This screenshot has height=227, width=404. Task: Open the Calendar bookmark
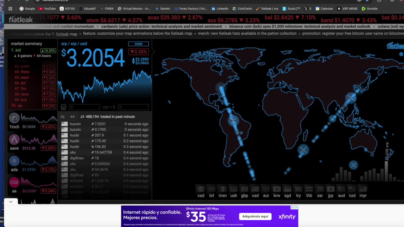pos(324,9)
